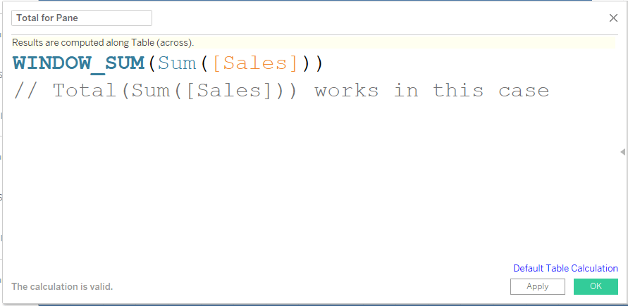Viewport: 628px width, 306px height.
Task: Click the orange [Sales] field in the formula
Action: click(x=256, y=63)
